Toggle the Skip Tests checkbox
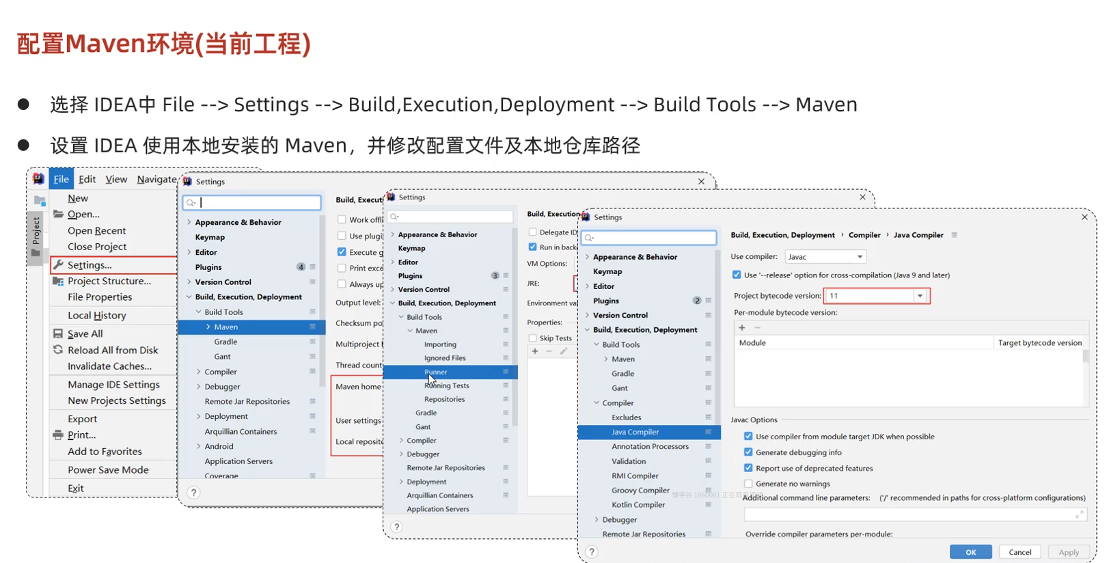 [x=532, y=338]
